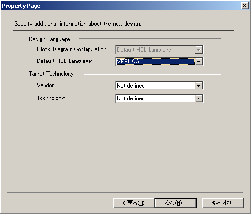The width and height of the screenshot is (251, 214).
Task: Click the 'Technology:' label
Action: [x=51, y=98]
